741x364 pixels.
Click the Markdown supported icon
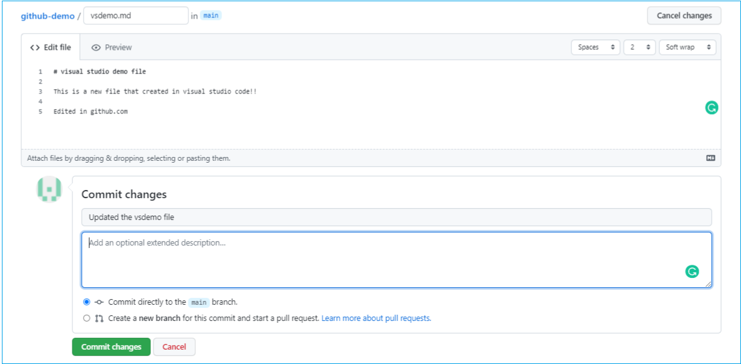coord(710,158)
